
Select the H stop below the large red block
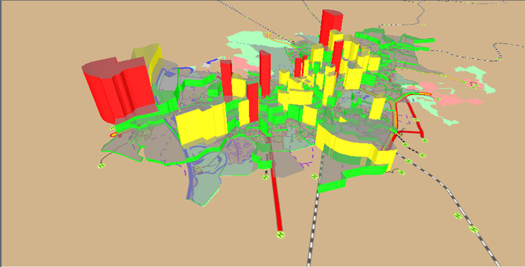(112, 128)
